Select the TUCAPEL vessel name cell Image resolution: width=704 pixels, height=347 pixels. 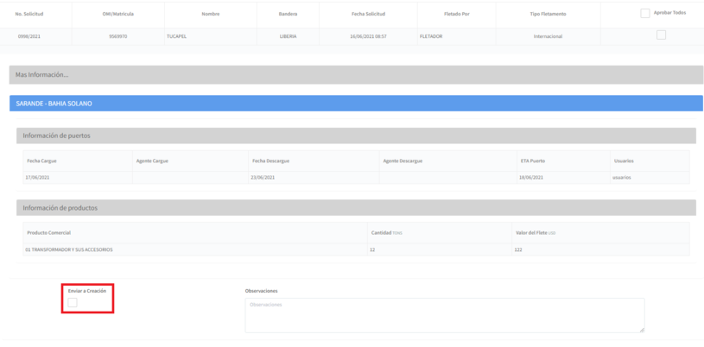(x=176, y=36)
